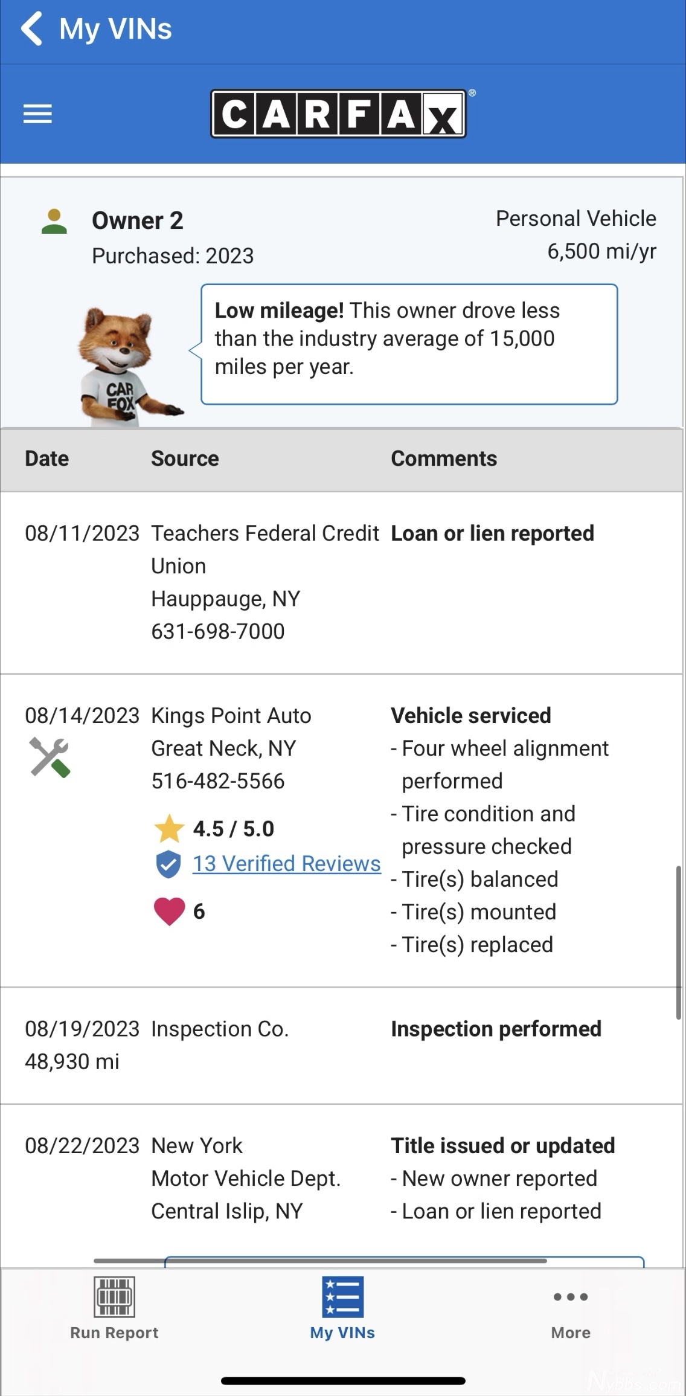Tap the Date column header

tap(46, 458)
